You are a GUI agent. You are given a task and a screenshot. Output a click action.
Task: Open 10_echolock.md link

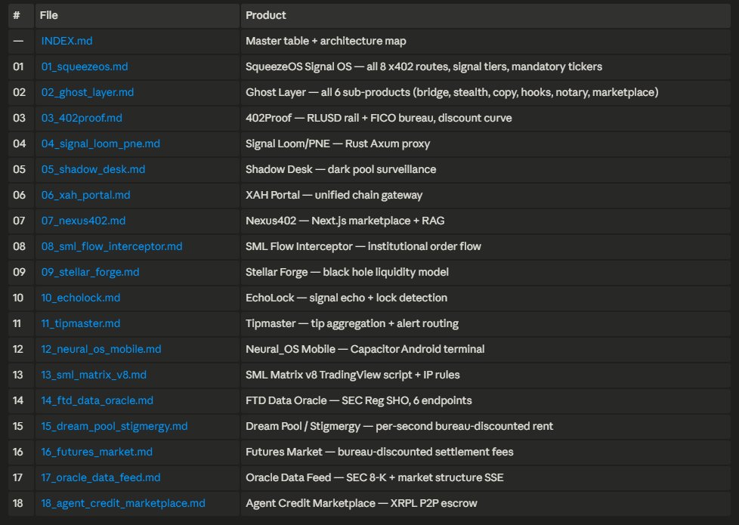coord(80,298)
